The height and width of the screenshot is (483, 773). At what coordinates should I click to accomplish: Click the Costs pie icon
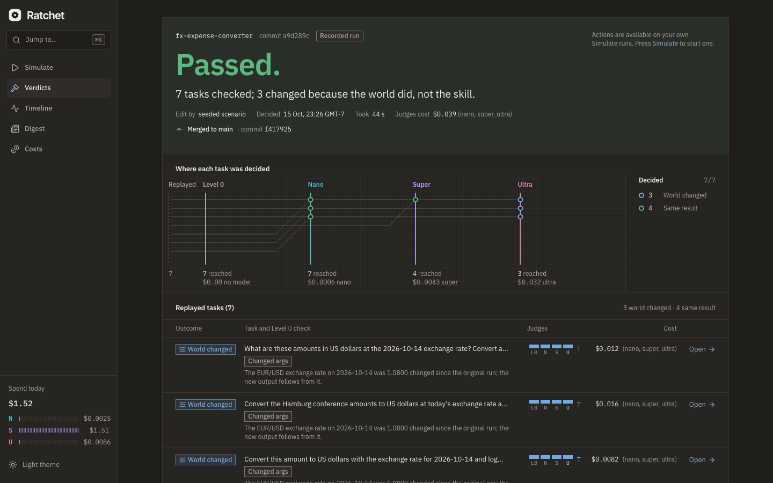15,149
